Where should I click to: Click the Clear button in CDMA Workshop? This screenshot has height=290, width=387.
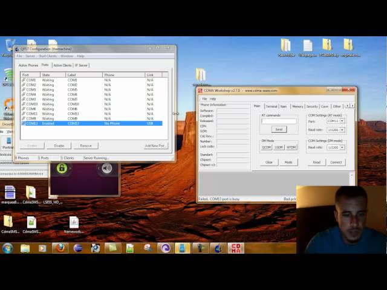coord(268,163)
